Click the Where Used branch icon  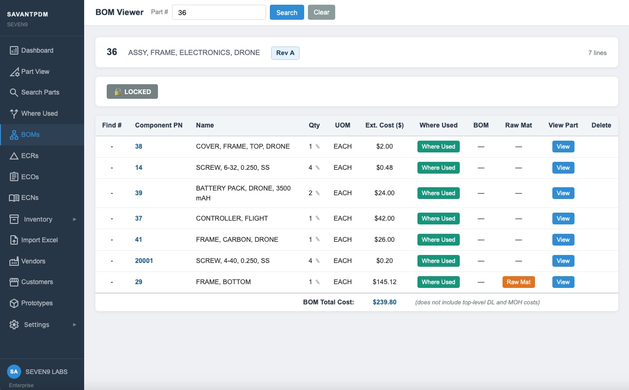click(x=14, y=113)
